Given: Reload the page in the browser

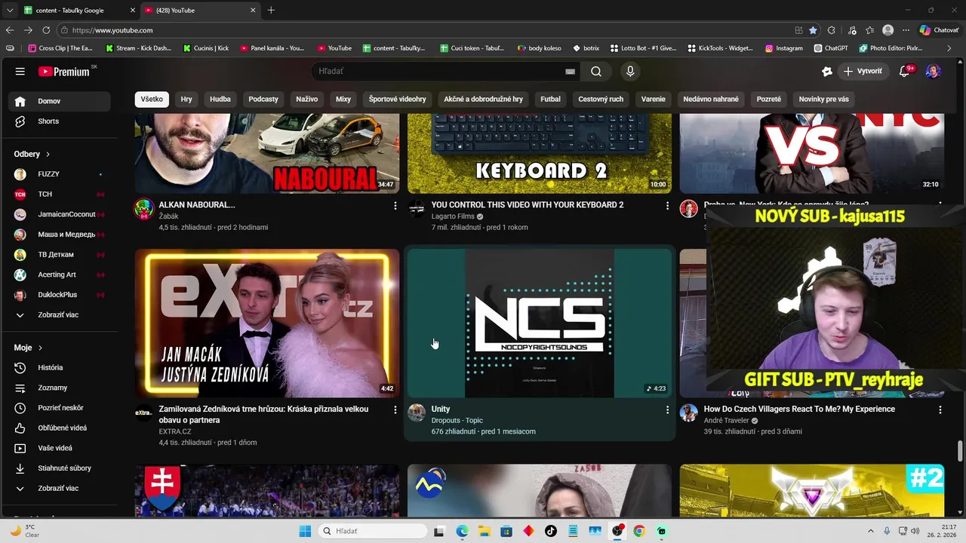Looking at the screenshot, I should click(46, 30).
